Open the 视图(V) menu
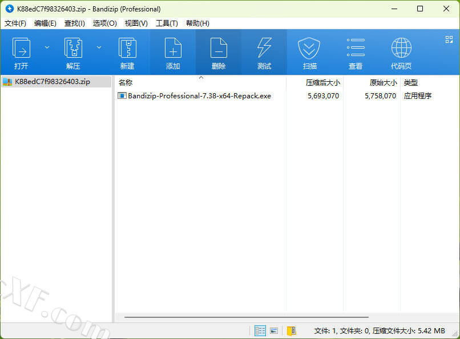The image size is (460, 339). pyautogui.click(x=136, y=23)
